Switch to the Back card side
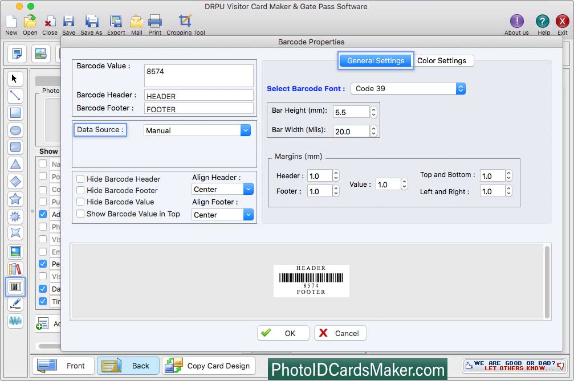Image resolution: width=574 pixels, height=381 pixels. point(128,366)
